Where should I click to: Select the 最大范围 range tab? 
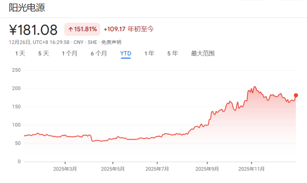202,53
